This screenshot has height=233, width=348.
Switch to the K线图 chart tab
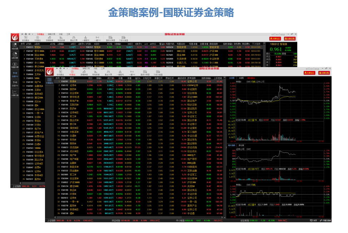241,78
